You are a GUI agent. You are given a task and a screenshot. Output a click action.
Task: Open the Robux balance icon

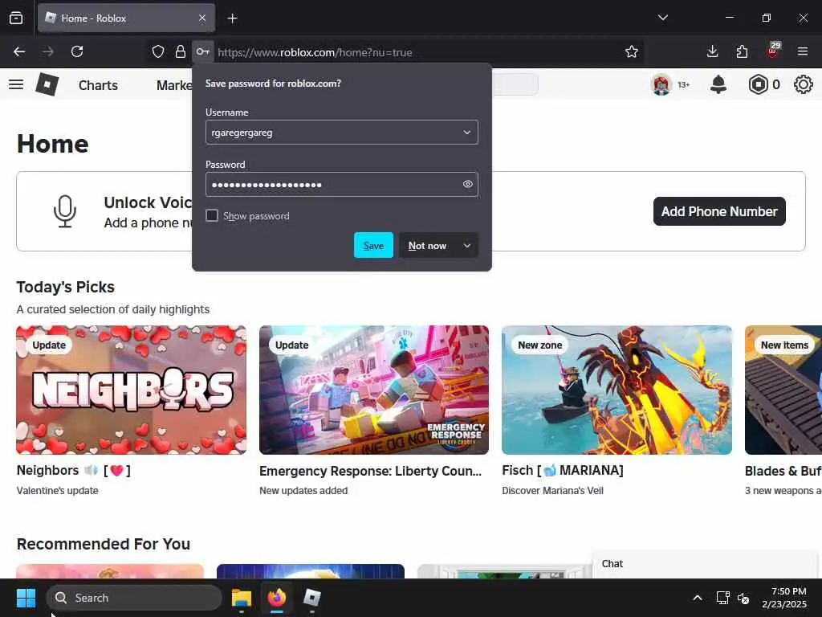click(x=758, y=84)
